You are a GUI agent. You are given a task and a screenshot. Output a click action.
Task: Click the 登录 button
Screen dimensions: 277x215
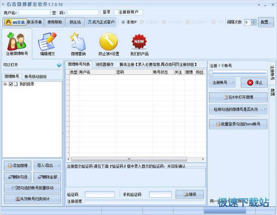[106, 12]
